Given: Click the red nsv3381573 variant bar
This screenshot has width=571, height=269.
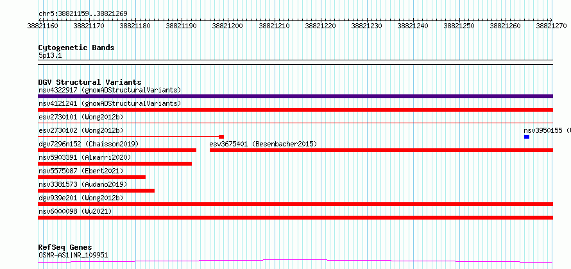Looking at the screenshot, I should point(96,191).
